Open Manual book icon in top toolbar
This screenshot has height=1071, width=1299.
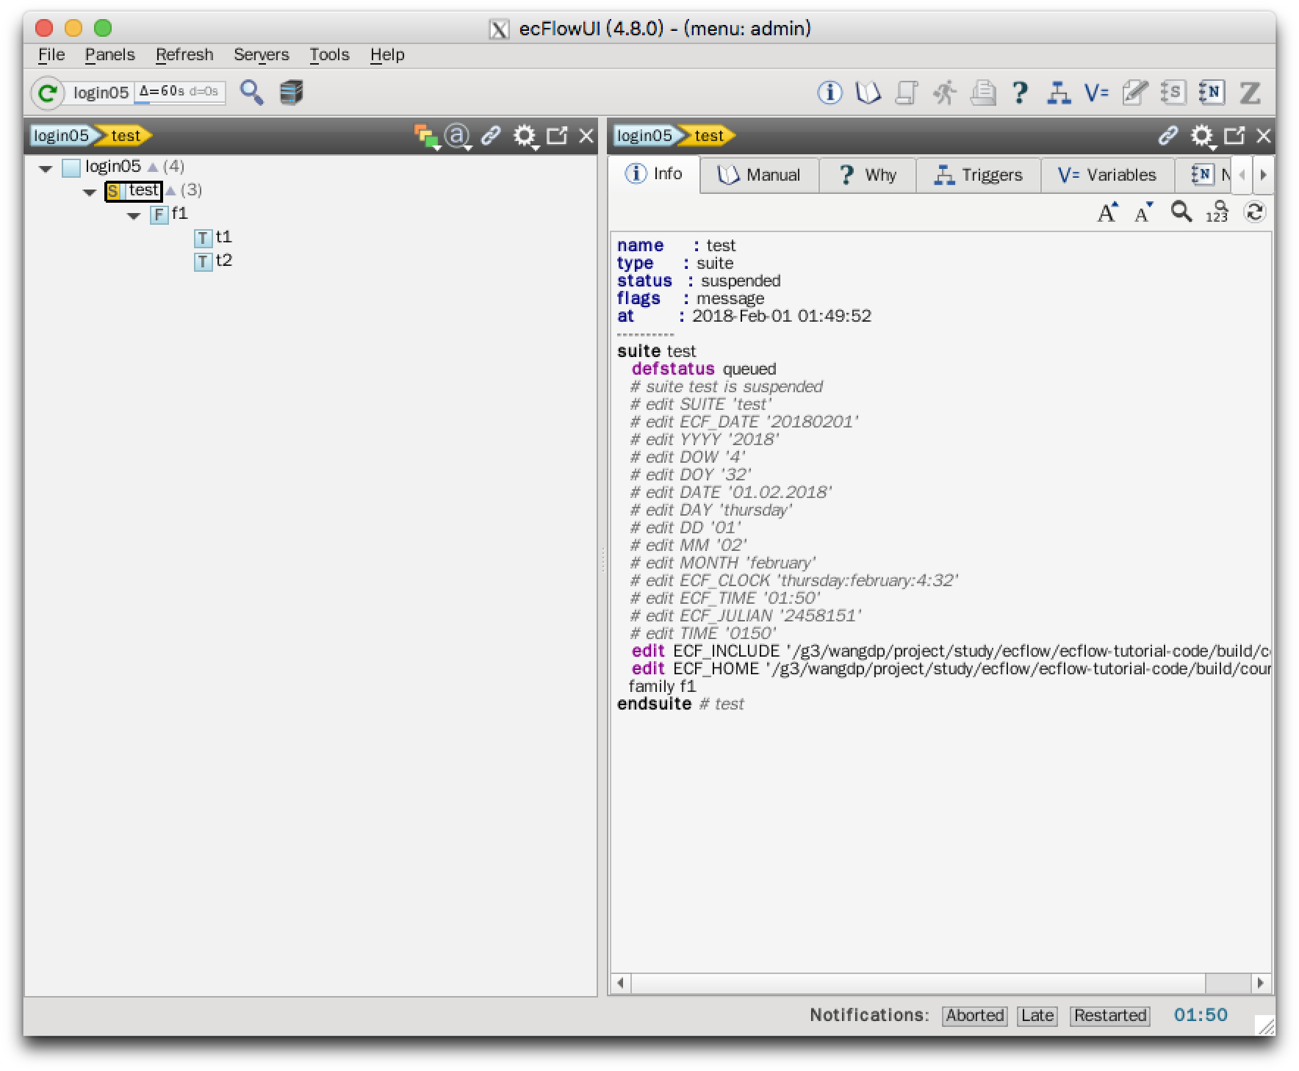(868, 93)
